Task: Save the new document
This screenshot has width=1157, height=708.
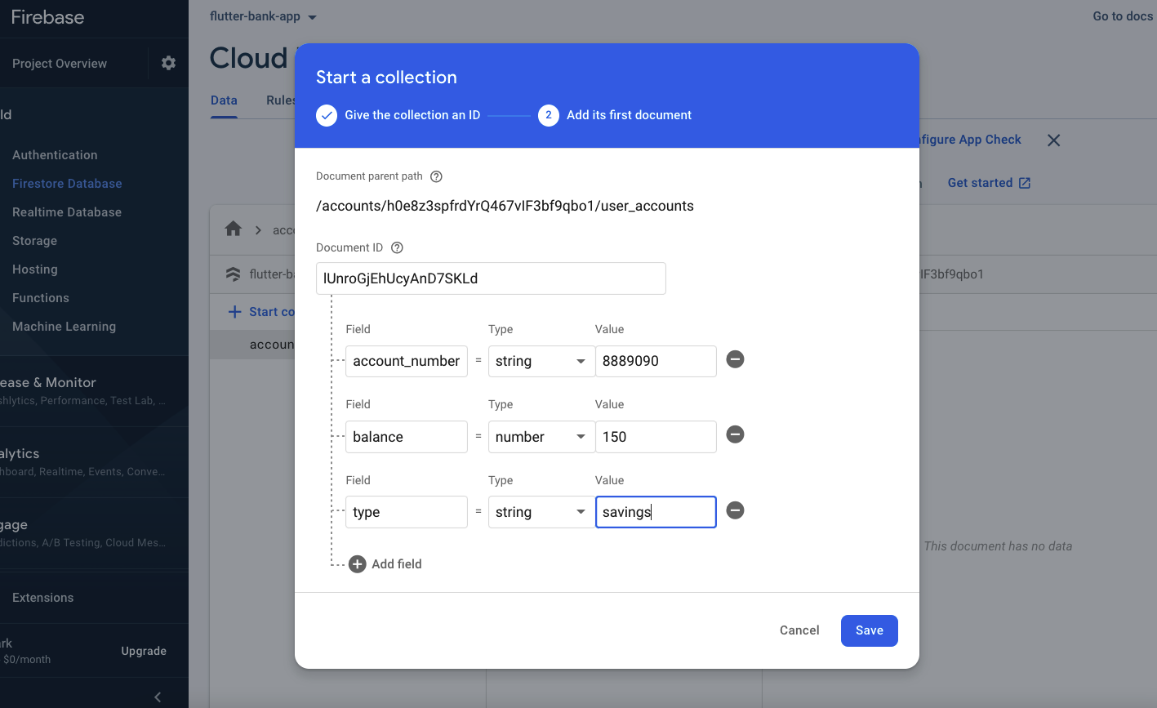Action: 870,630
